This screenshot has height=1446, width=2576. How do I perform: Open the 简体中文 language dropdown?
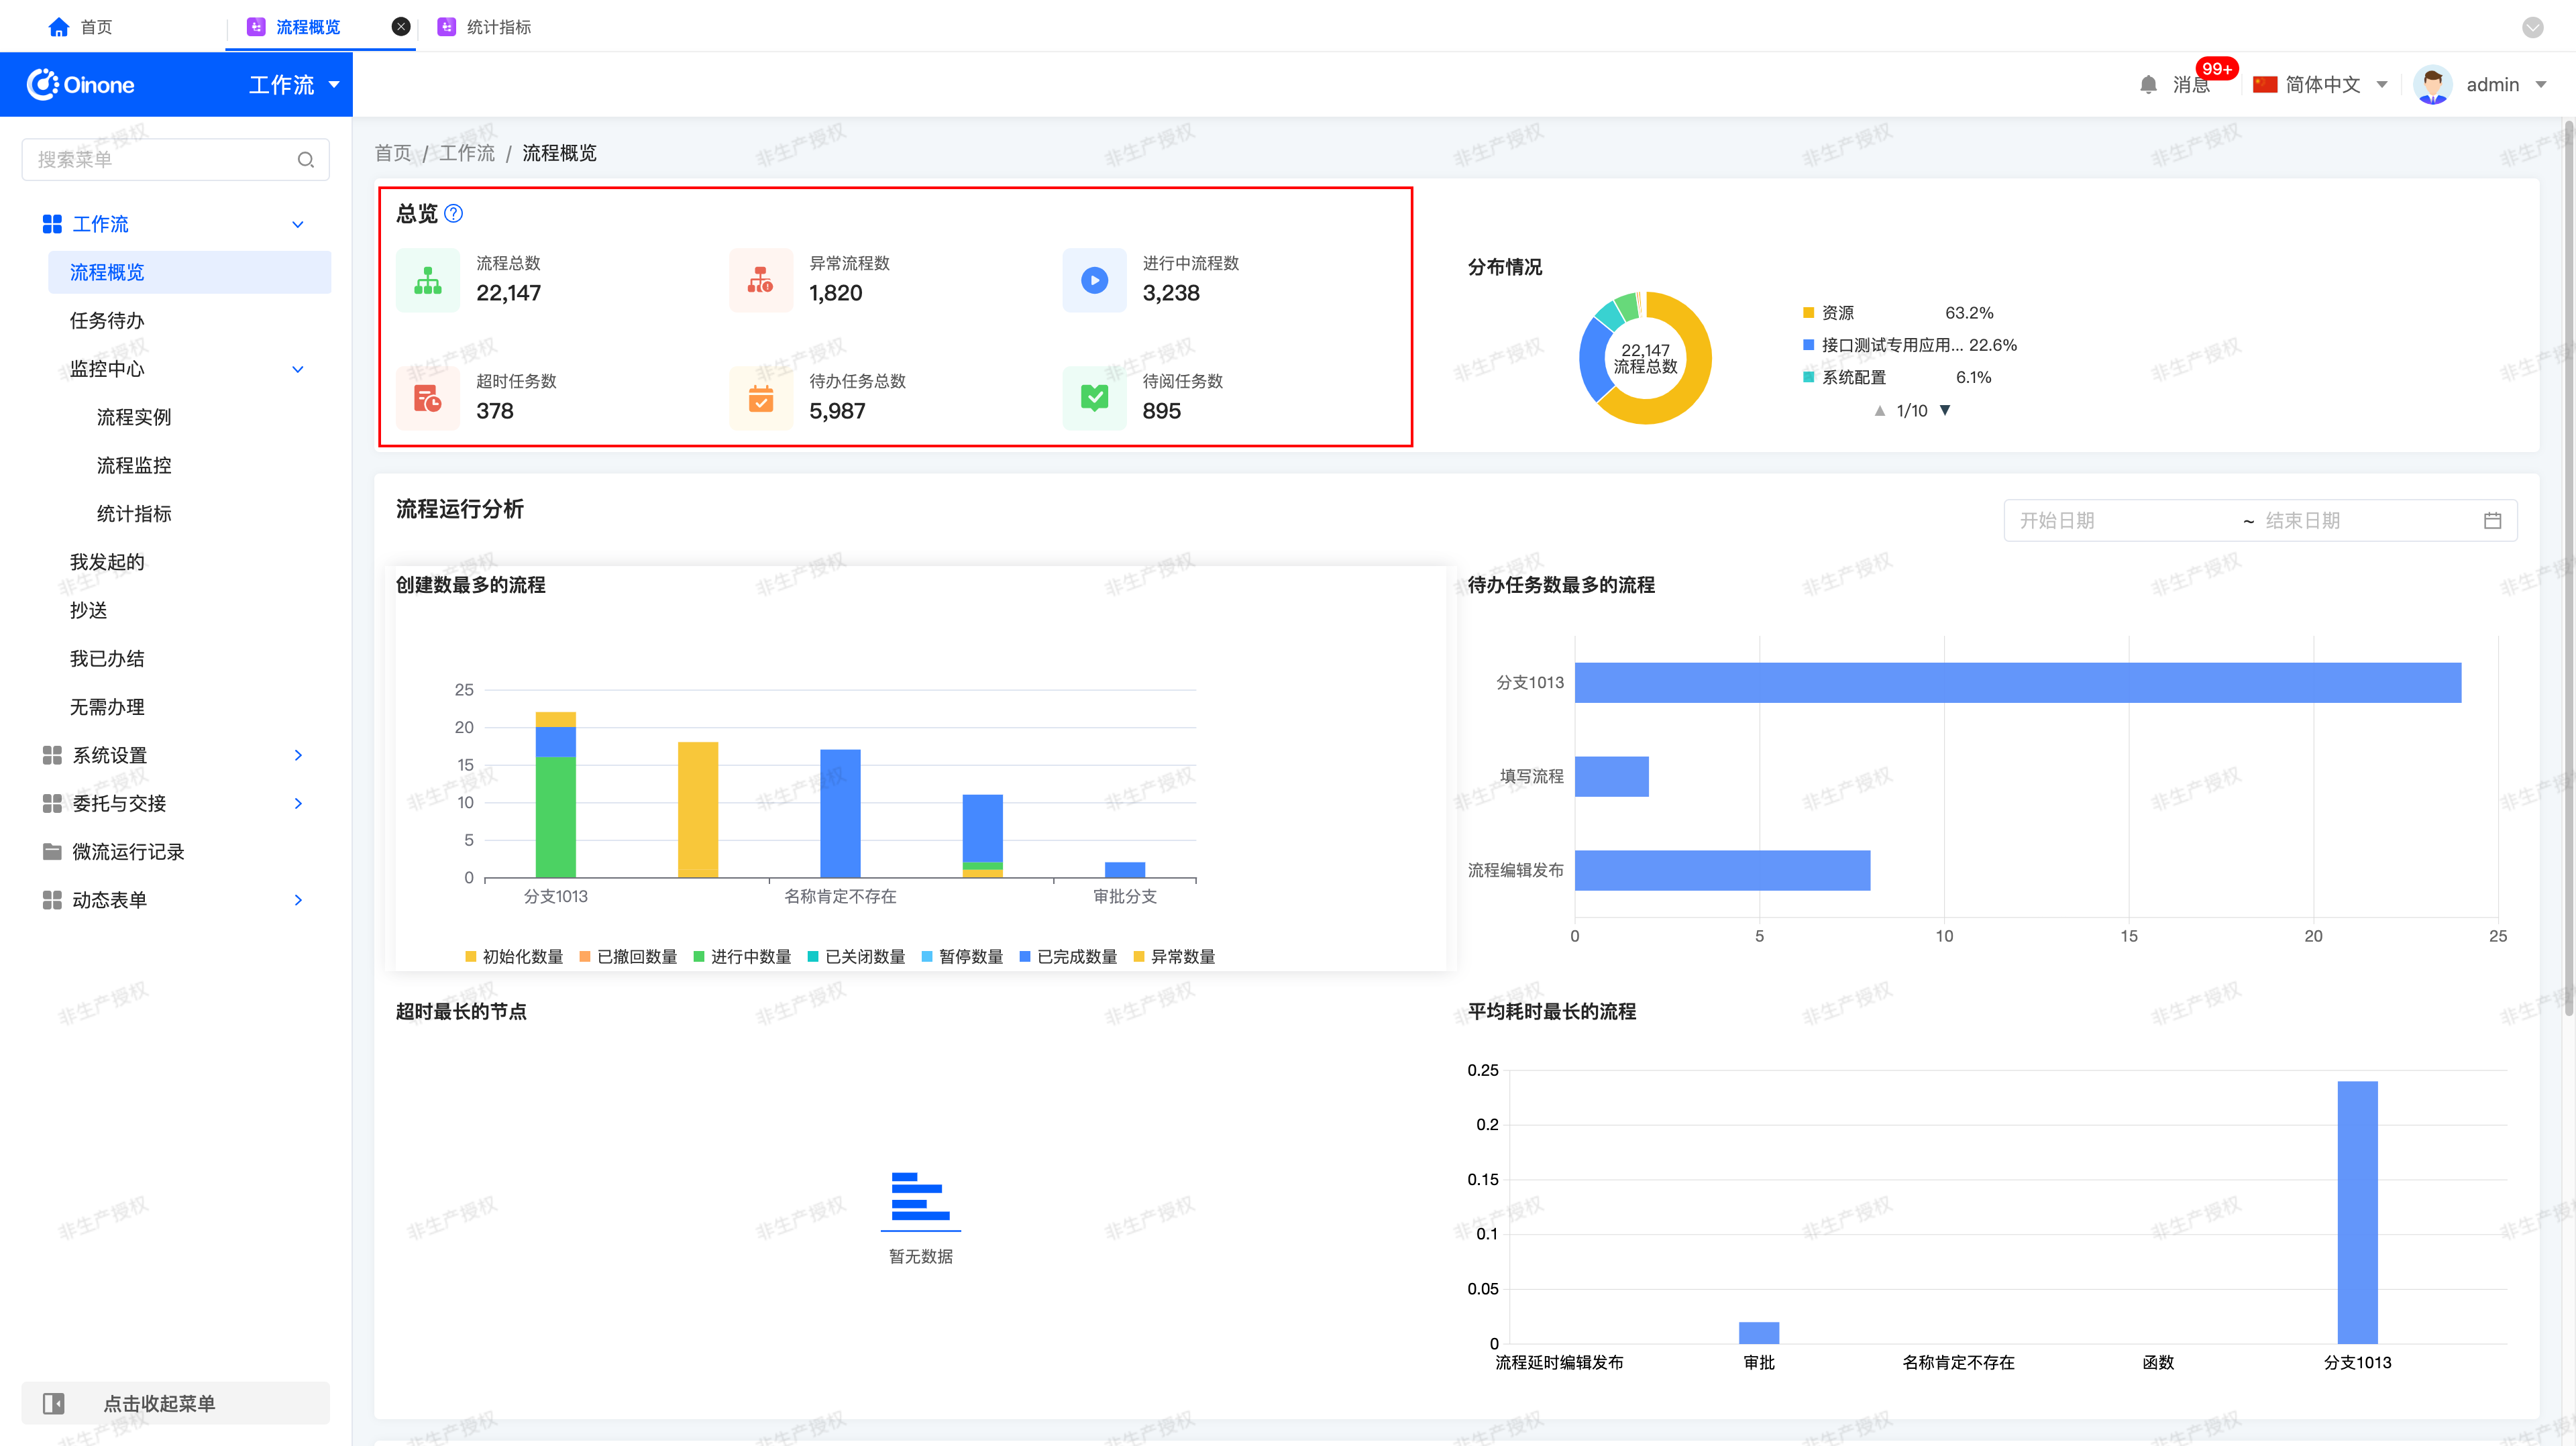(2320, 85)
